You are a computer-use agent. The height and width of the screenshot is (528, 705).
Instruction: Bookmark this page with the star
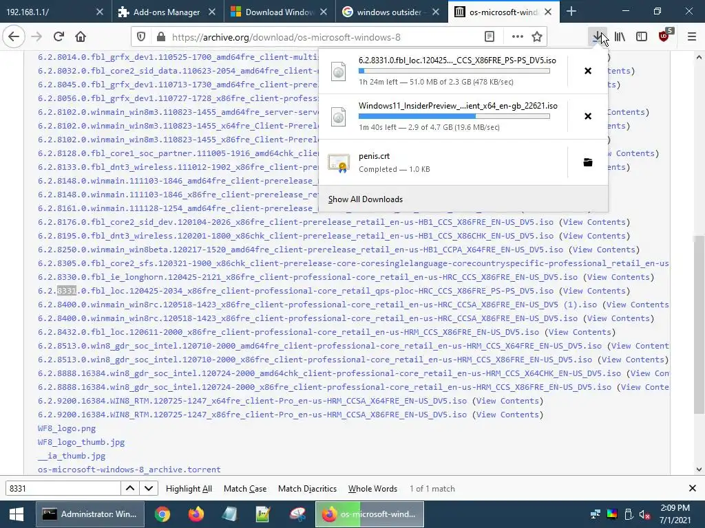[537, 37]
